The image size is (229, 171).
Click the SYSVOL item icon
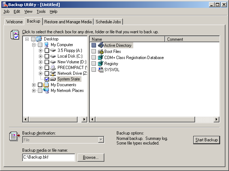click(101, 69)
